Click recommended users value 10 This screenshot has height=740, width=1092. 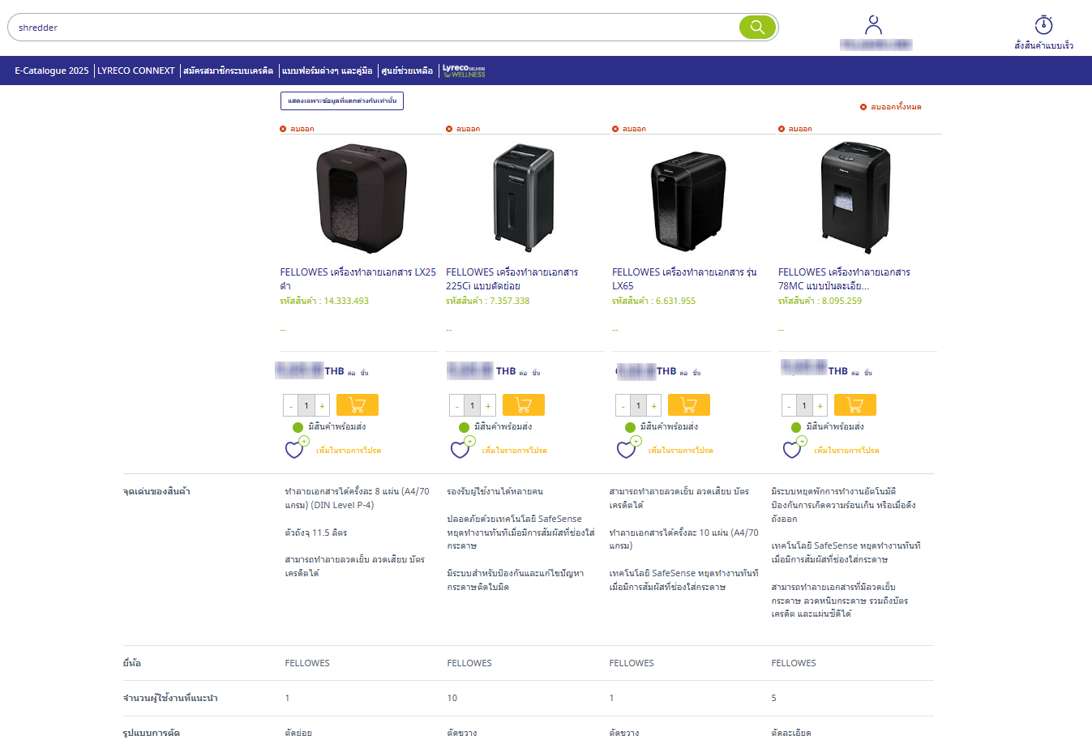pos(452,698)
